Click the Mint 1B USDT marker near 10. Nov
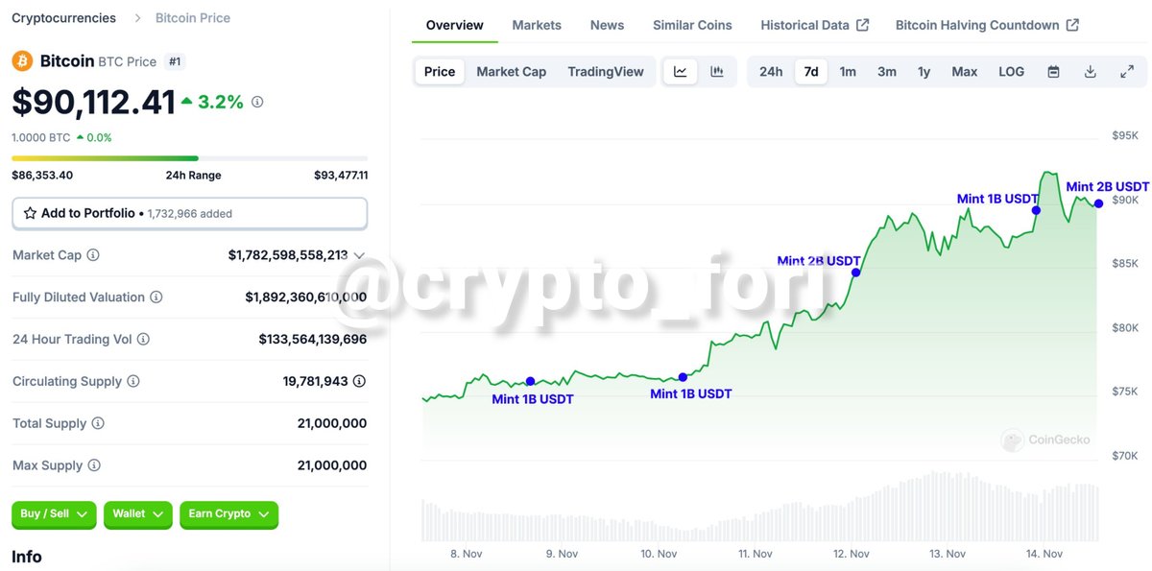This screenshot has height=571, width=1152. 683,377
